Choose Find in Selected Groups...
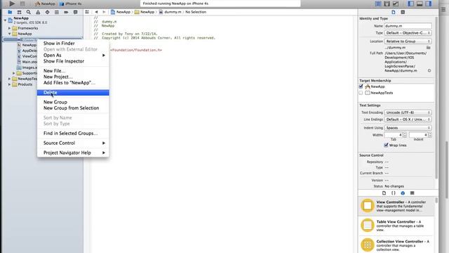The image size is (449, 253). [x=73, y=134]
